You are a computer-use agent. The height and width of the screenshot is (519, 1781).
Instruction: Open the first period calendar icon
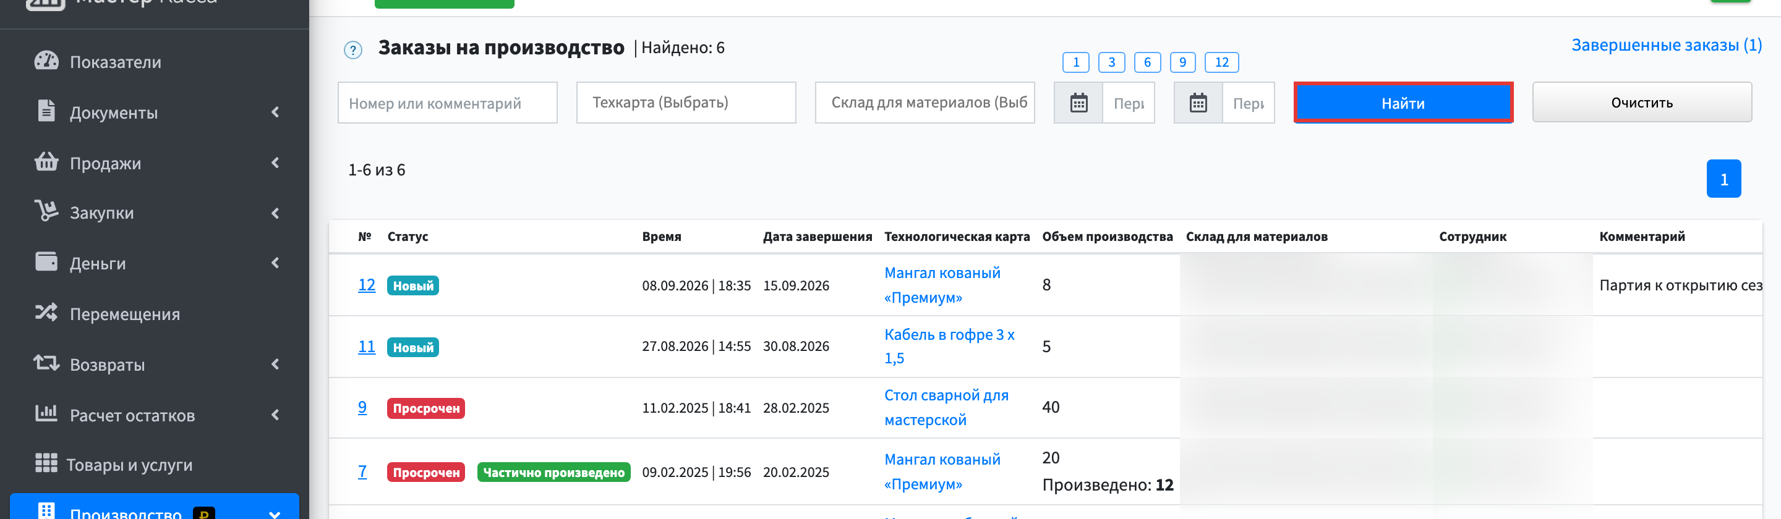(x=1078, y=103)
